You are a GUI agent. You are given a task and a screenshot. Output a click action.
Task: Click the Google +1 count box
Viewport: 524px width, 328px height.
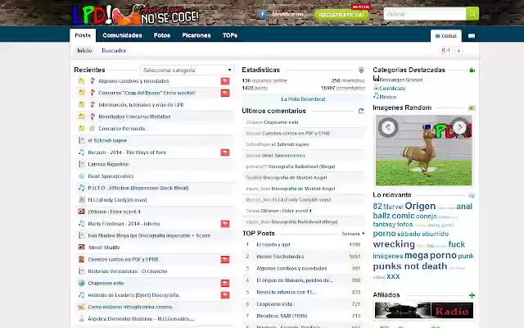(458, 51)
